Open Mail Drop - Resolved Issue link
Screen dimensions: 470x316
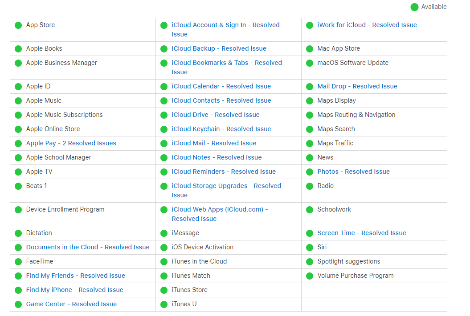357,86
